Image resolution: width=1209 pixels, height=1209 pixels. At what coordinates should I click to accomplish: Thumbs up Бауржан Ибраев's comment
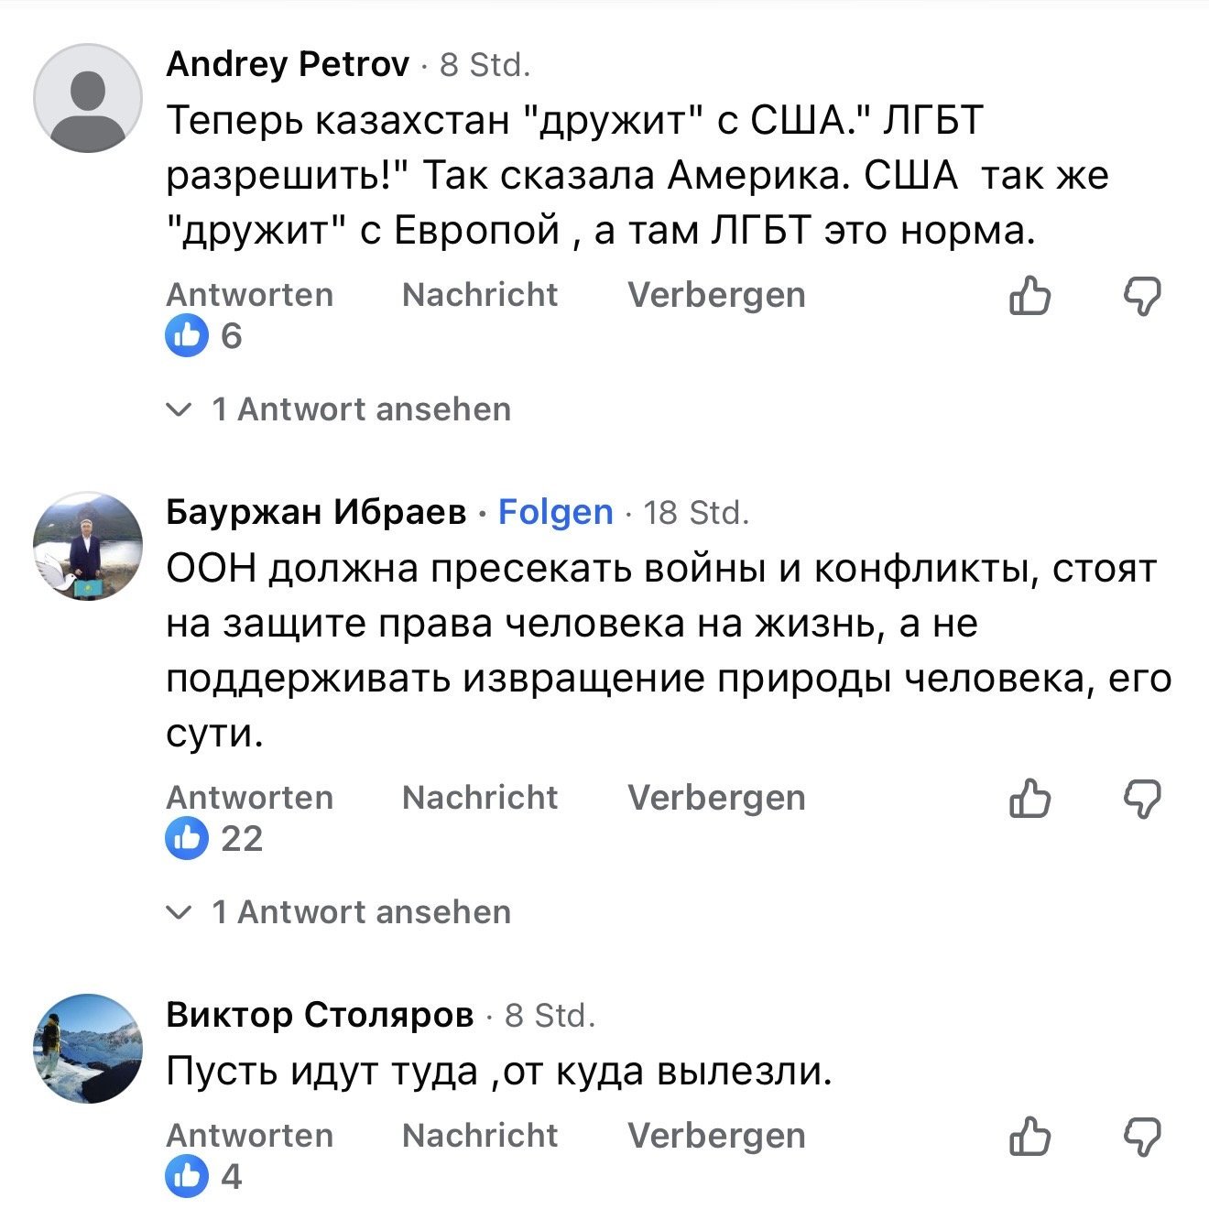[1029, 799]
